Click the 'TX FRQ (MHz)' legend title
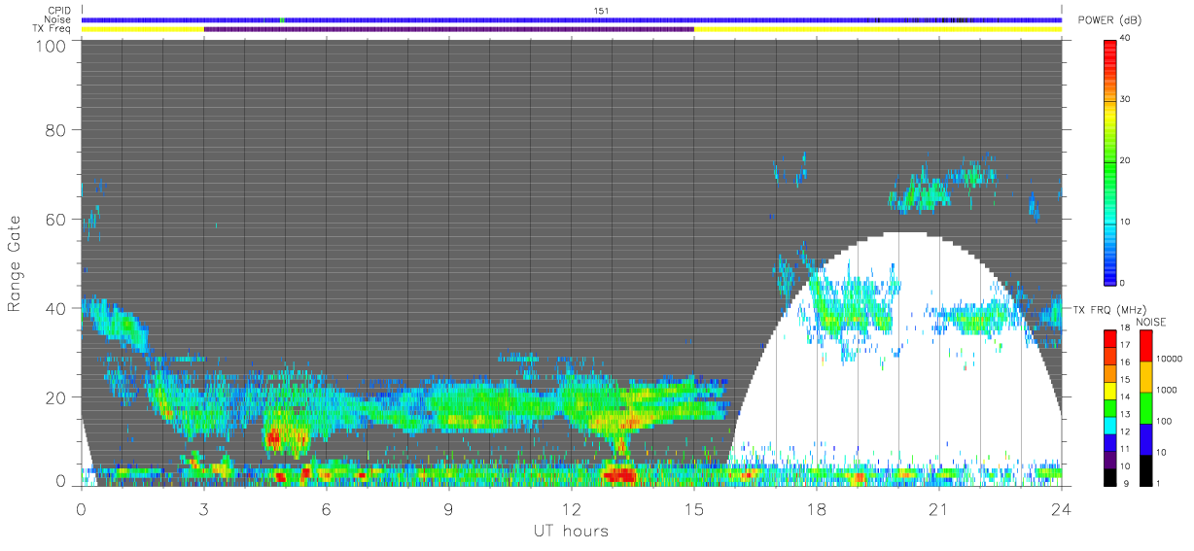The height and width of the screenshot is (551, 1194). click(x=1108, y=310)
